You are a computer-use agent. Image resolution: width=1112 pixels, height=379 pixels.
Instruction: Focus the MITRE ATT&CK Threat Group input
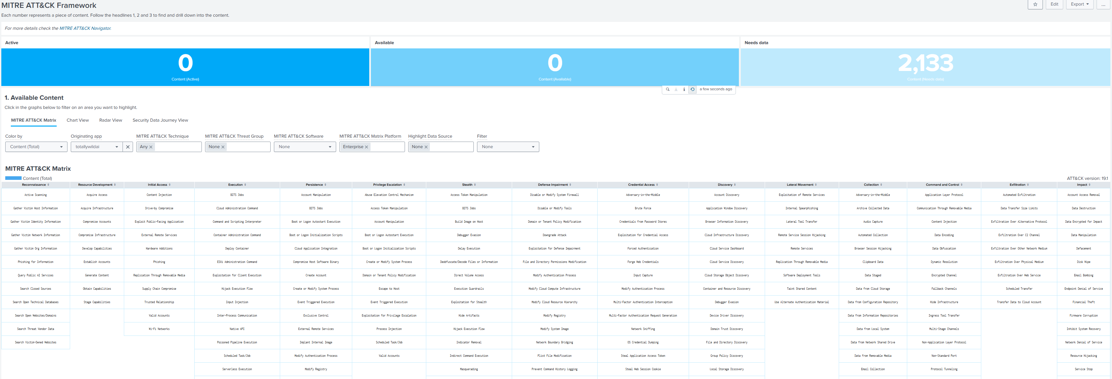point(238,147)
